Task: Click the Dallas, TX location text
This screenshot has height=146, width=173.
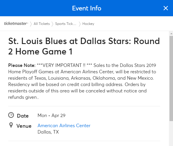Action: coord(48,132)
